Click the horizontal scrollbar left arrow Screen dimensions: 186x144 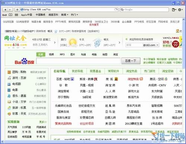[x=2, y=141]
